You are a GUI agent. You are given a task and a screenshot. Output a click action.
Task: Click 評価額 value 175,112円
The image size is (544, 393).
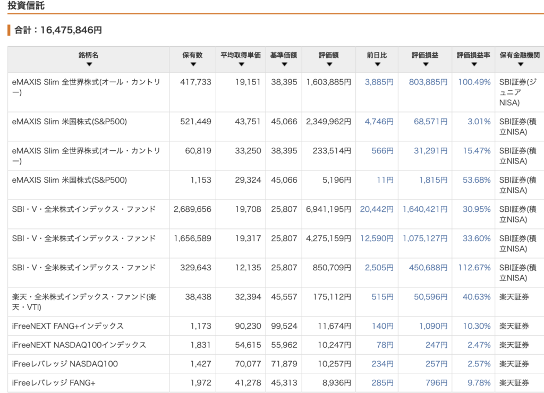(332, 297)
